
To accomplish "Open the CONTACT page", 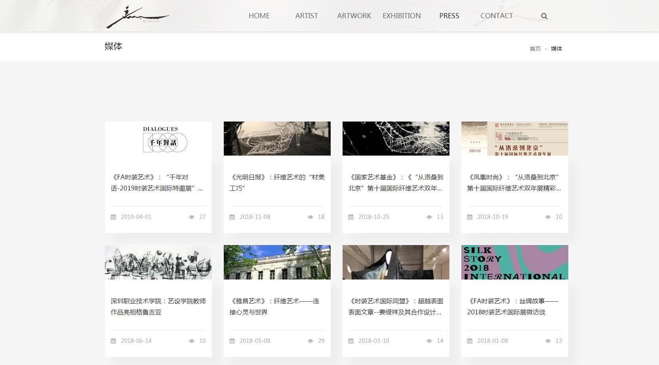I will pos(497,16).
